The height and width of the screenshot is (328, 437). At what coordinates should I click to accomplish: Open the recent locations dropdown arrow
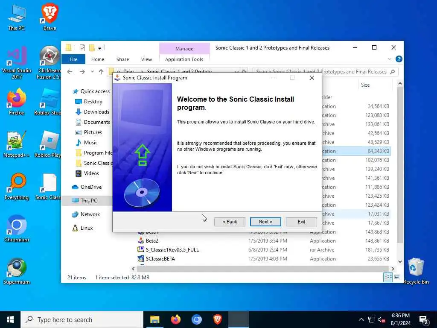(92, 72)
